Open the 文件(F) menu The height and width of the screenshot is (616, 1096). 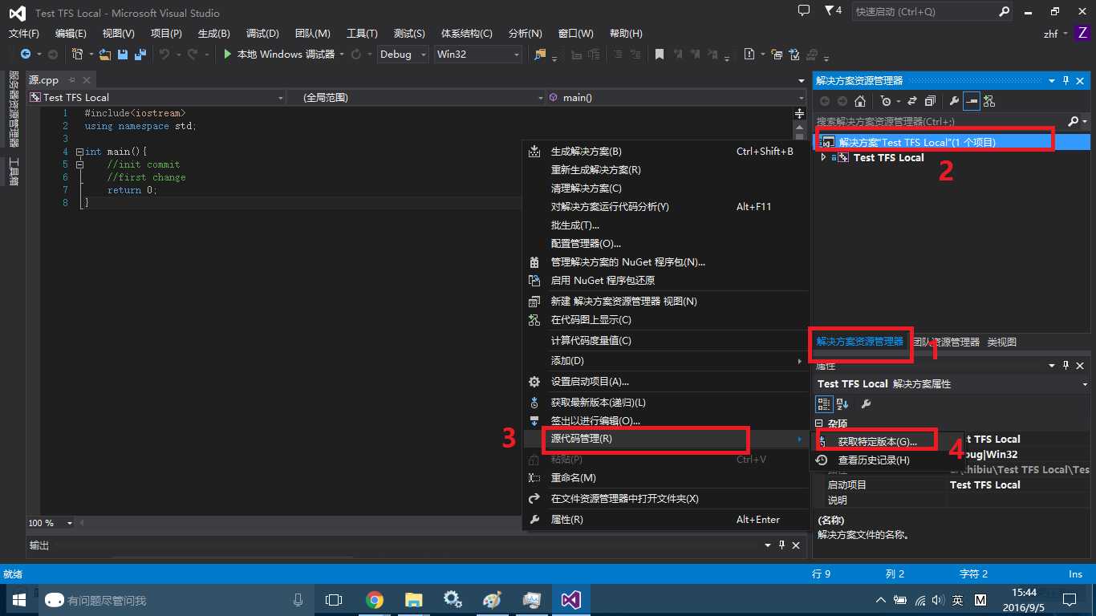tap(24, 33)
